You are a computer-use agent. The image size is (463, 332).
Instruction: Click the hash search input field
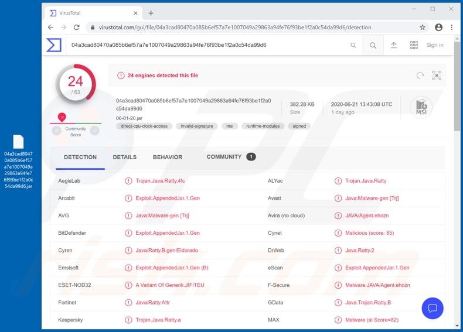(207, 45)
